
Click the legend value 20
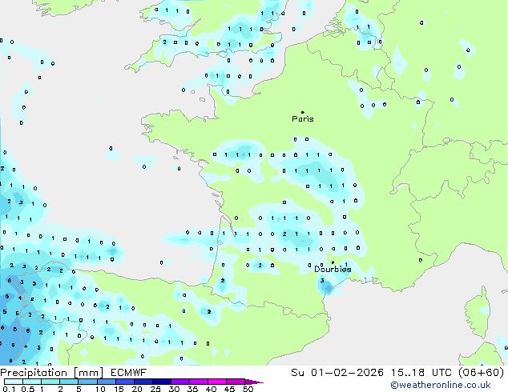137,389
